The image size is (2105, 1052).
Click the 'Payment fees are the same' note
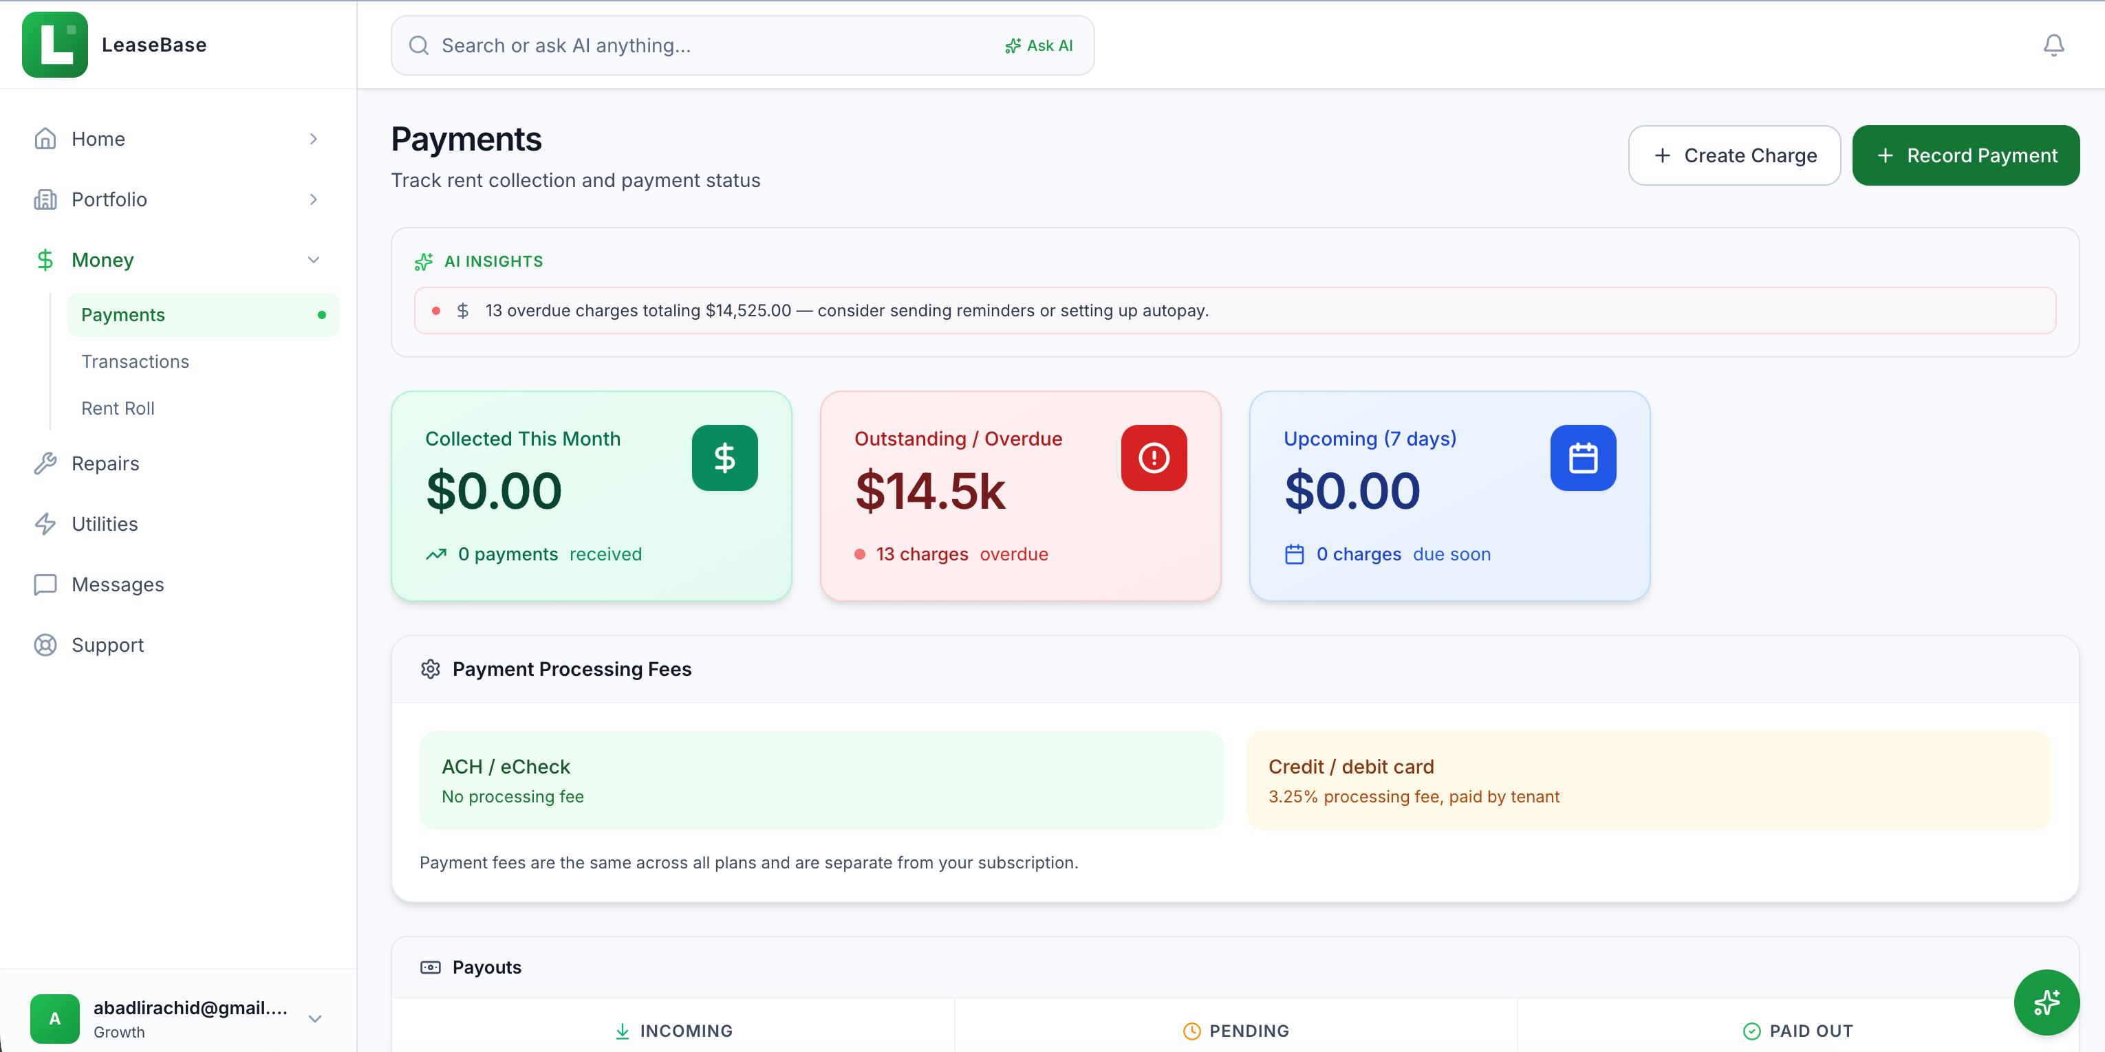748,862
